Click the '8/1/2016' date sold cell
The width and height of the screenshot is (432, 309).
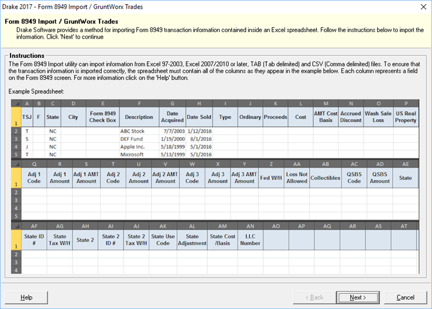pos(199,139)
